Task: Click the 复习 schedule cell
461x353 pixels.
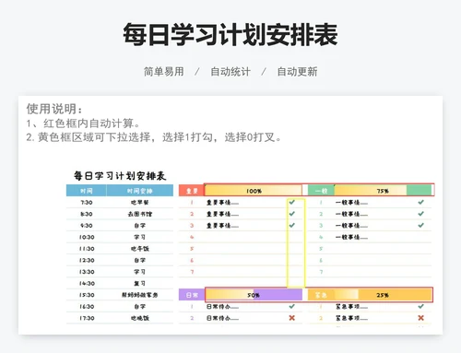Action: tap(140, 283)
